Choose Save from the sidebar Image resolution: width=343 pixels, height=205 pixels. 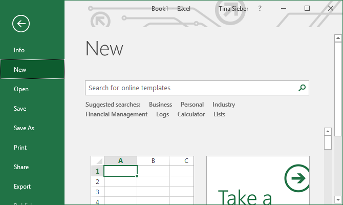(x=32, y=109)
